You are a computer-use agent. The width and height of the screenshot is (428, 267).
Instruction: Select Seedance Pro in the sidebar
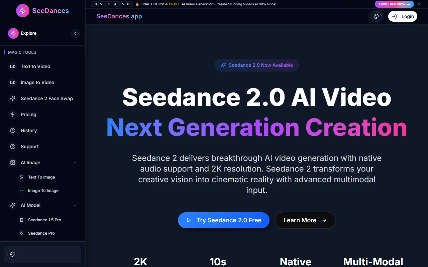coord(41,233)
